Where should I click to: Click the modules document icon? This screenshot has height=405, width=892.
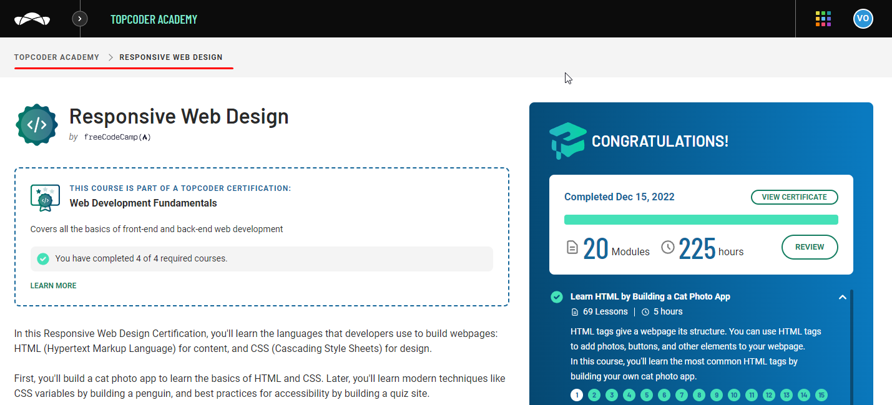click(572, 248)
